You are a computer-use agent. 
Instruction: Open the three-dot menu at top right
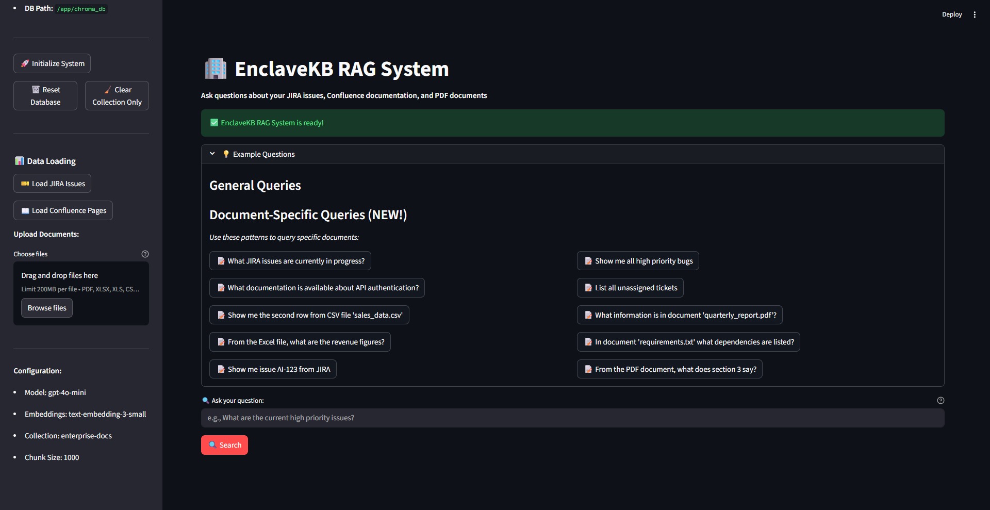click(x=975, y=14)
